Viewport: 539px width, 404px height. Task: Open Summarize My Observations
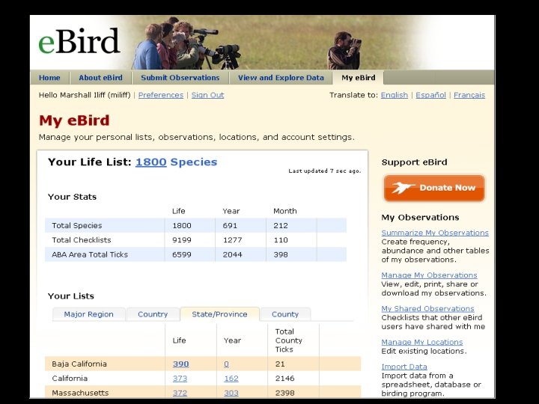click(435, 233)
